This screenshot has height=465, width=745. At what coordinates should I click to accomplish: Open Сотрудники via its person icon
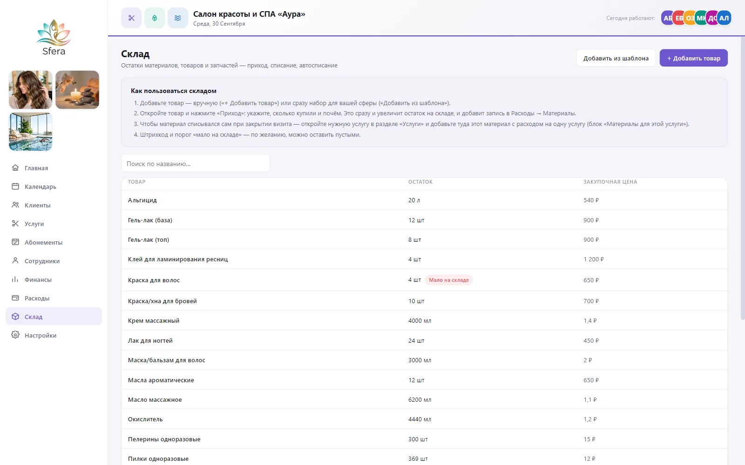tap(15, 261)
